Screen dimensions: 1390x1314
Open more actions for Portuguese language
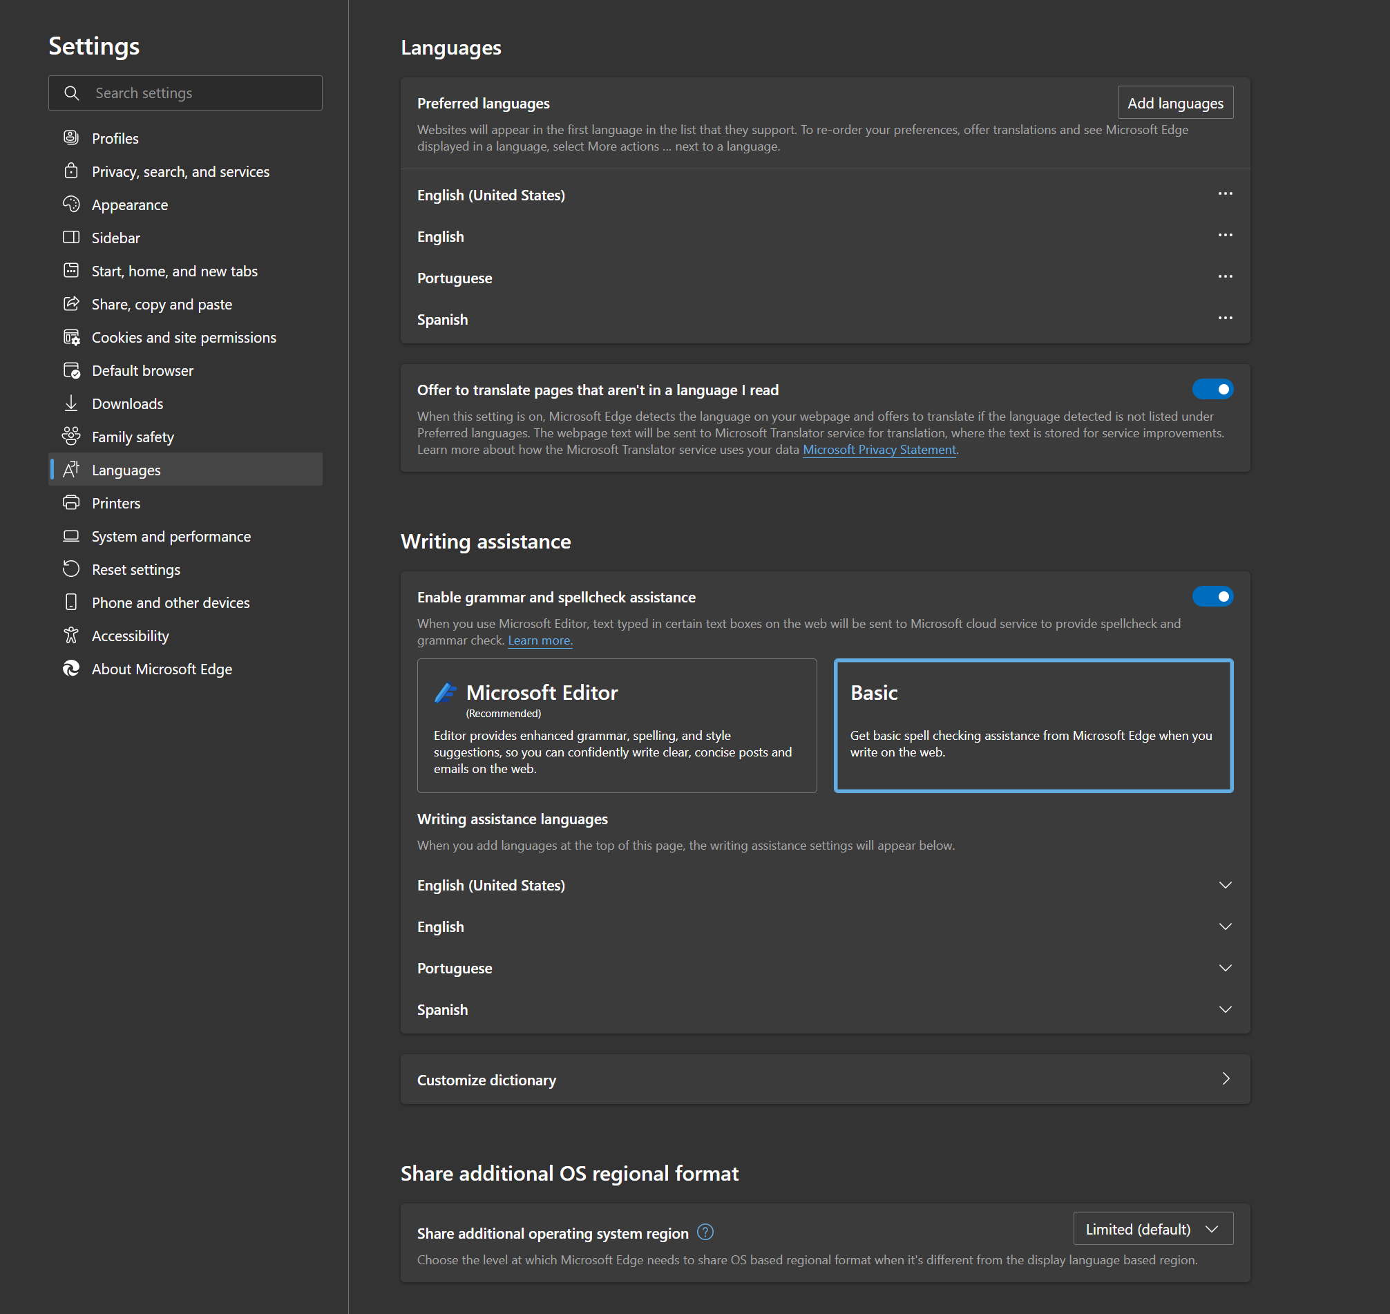point(1225,276)
